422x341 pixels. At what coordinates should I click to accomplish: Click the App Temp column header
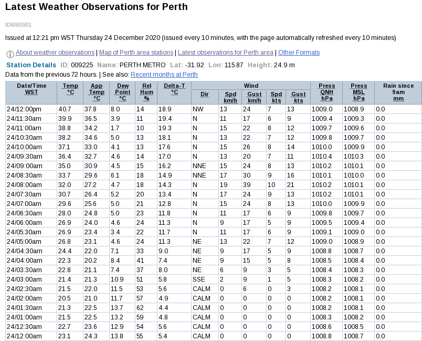pyautogui.click(x=97, y=92)
